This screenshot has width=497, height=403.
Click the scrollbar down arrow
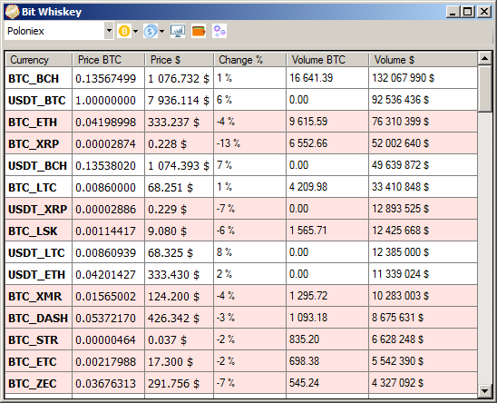484,390
